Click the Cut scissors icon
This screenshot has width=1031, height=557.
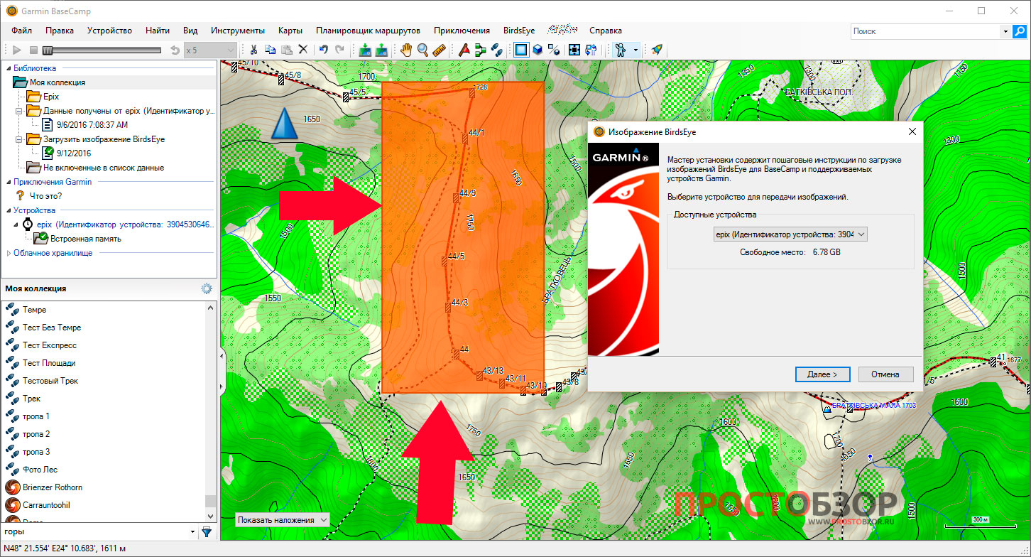[x=253, y=50]
